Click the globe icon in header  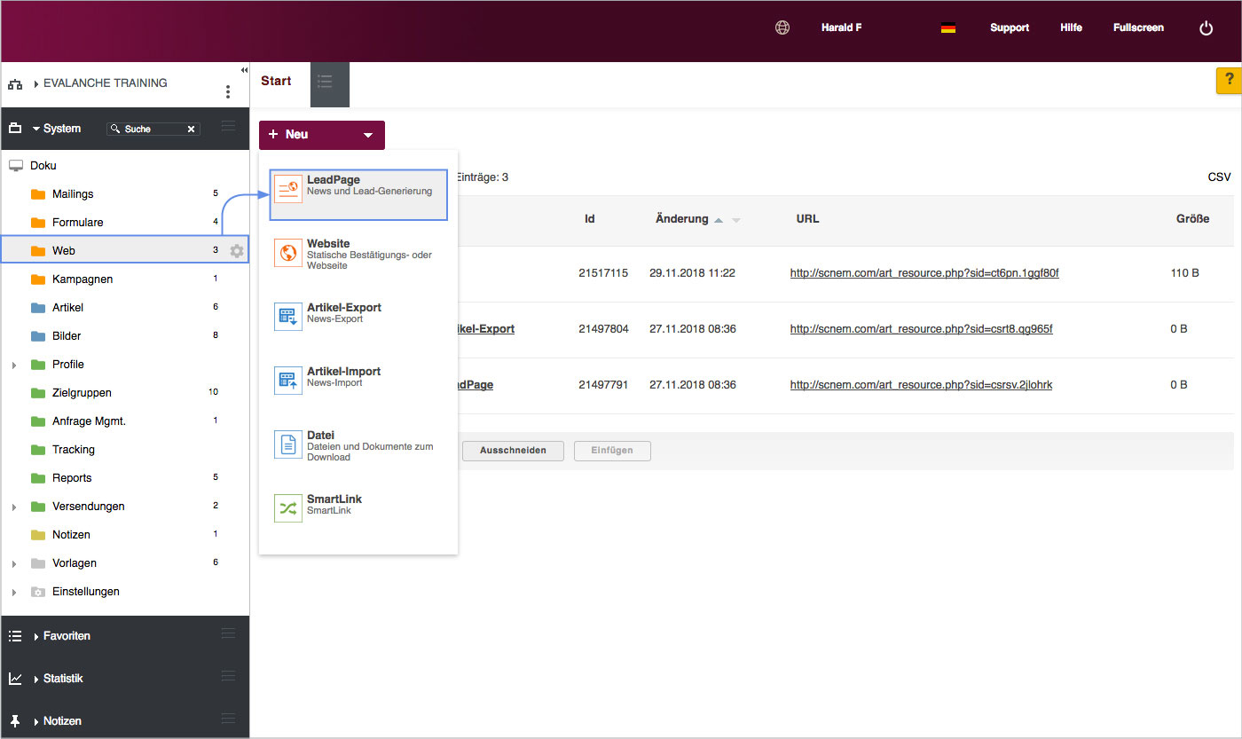(x=782, y=28)
